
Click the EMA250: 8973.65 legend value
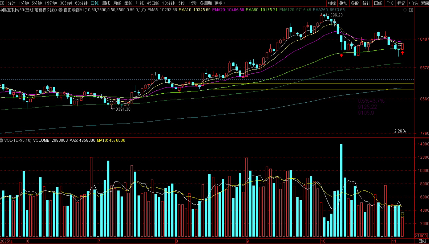pyautogui.click(x=329, y=10)
